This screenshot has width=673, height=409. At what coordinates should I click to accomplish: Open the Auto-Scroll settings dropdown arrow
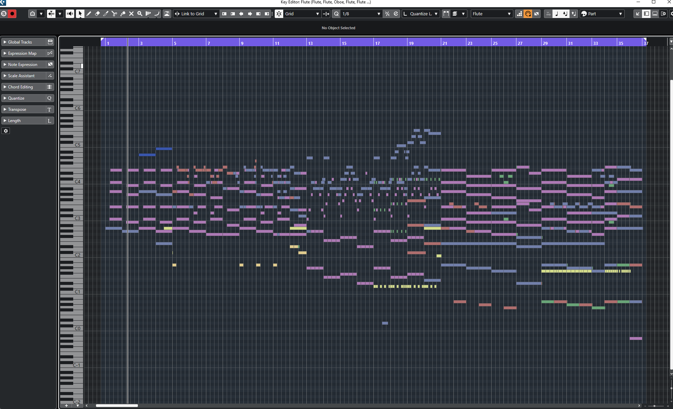tap(60, 14)
